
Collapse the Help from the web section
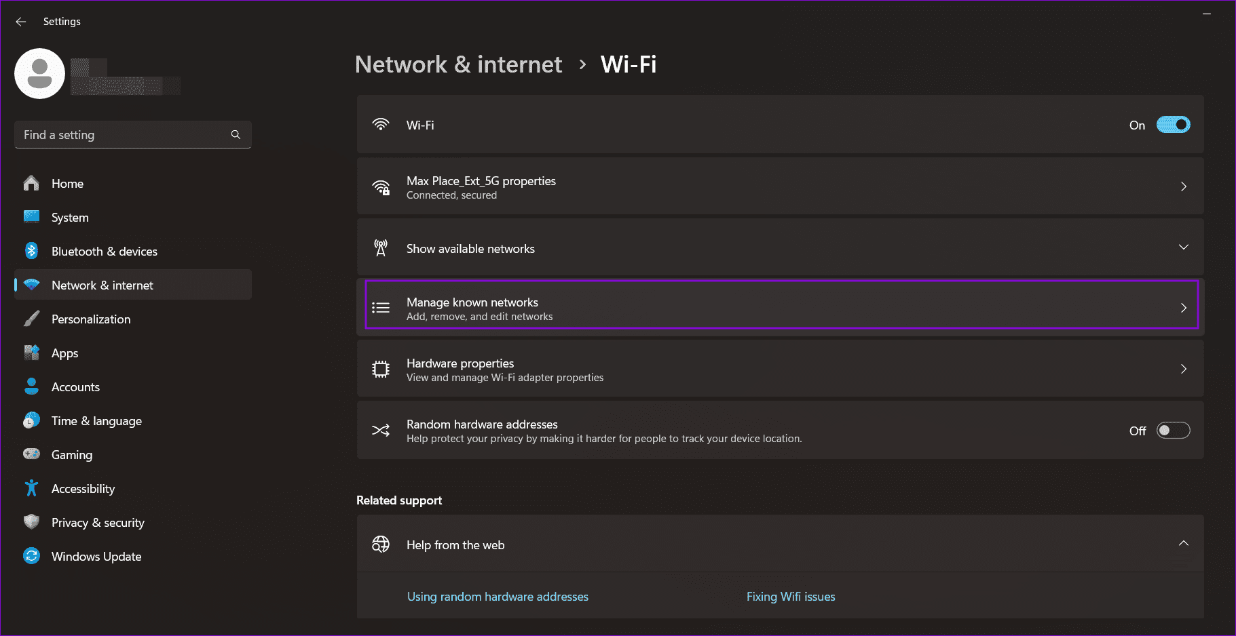tap(1184, 543)
